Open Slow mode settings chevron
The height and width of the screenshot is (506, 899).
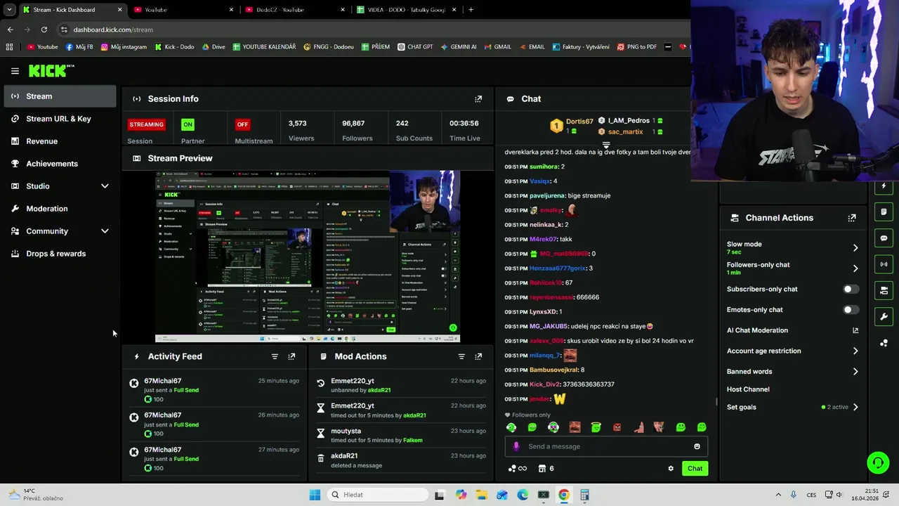[855, 248]
